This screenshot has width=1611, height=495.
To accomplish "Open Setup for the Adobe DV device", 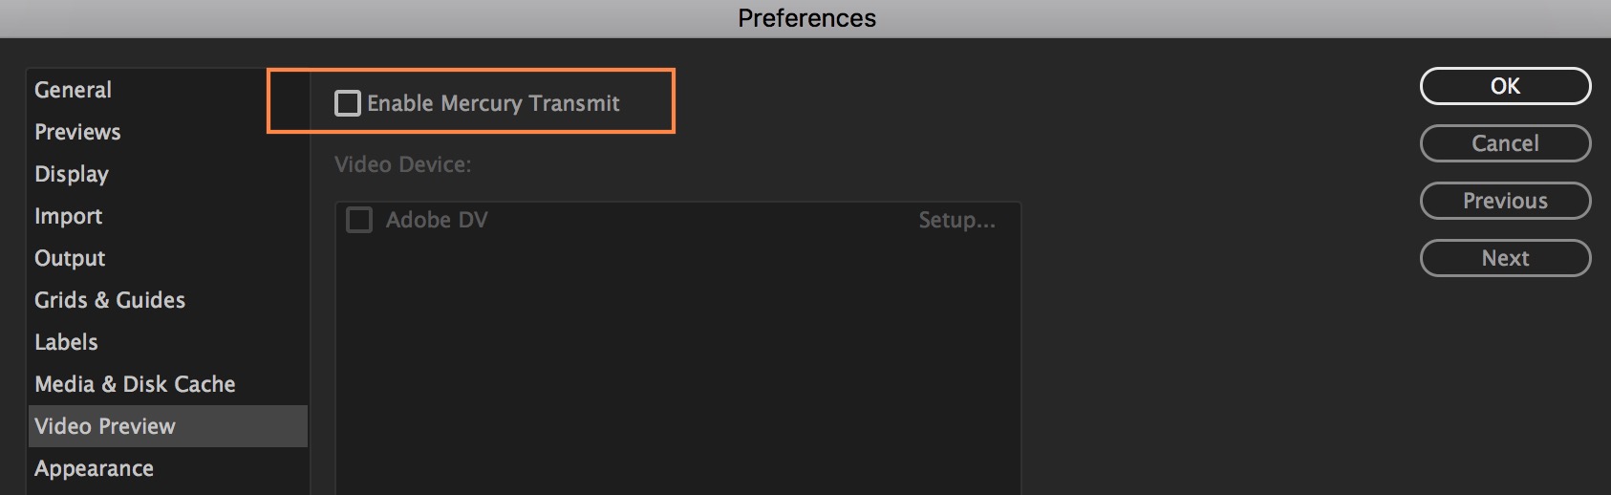I will [x=956, y=221].
